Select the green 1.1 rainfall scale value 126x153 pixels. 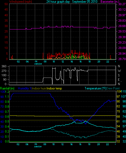[x=7, y=97]
